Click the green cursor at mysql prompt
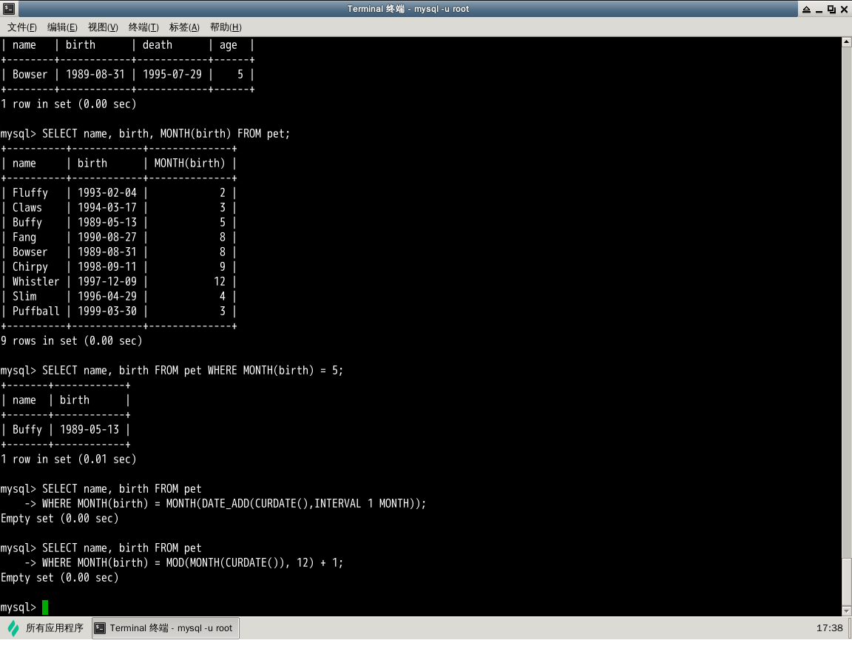This screenshot has width=852, height=663. tap(45, 608)
